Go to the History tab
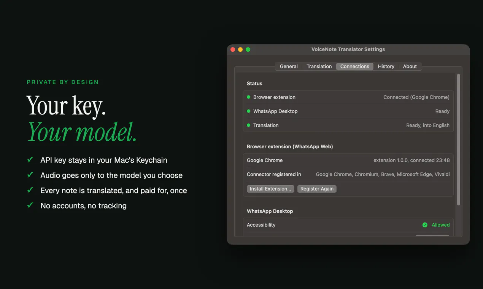The height and width of the screenshot is (289, 483). pos(386,66)
